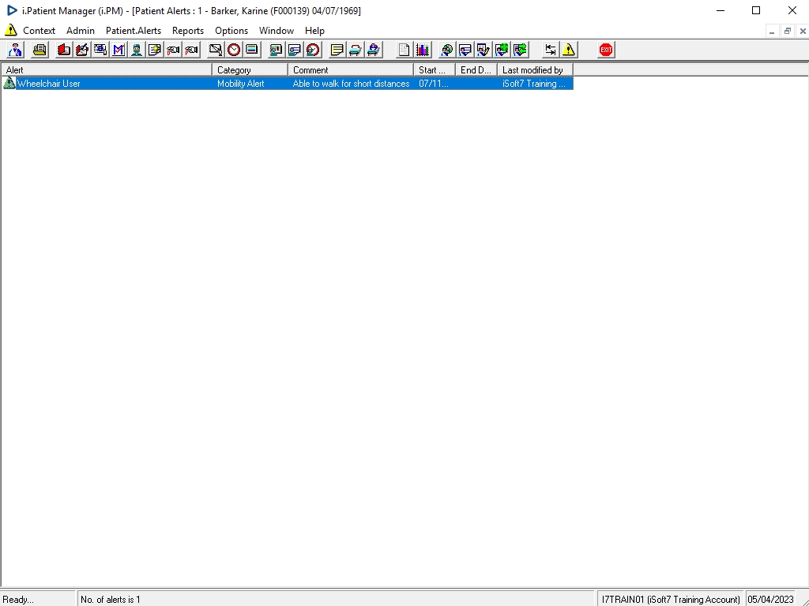
Task: Open the Help menu
Action: tap(314, 31)
